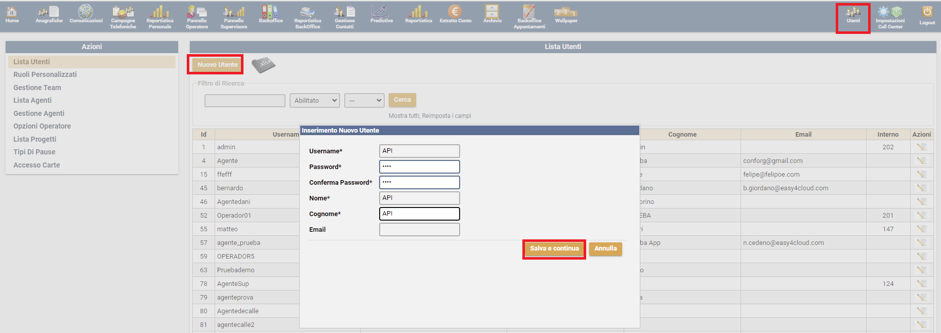
Task: Select Tipi Di Pause in sidebar
Action: point(34,152)
